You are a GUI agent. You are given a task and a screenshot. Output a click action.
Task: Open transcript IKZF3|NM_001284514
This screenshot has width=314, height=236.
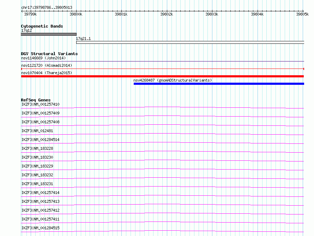[41, 140]
